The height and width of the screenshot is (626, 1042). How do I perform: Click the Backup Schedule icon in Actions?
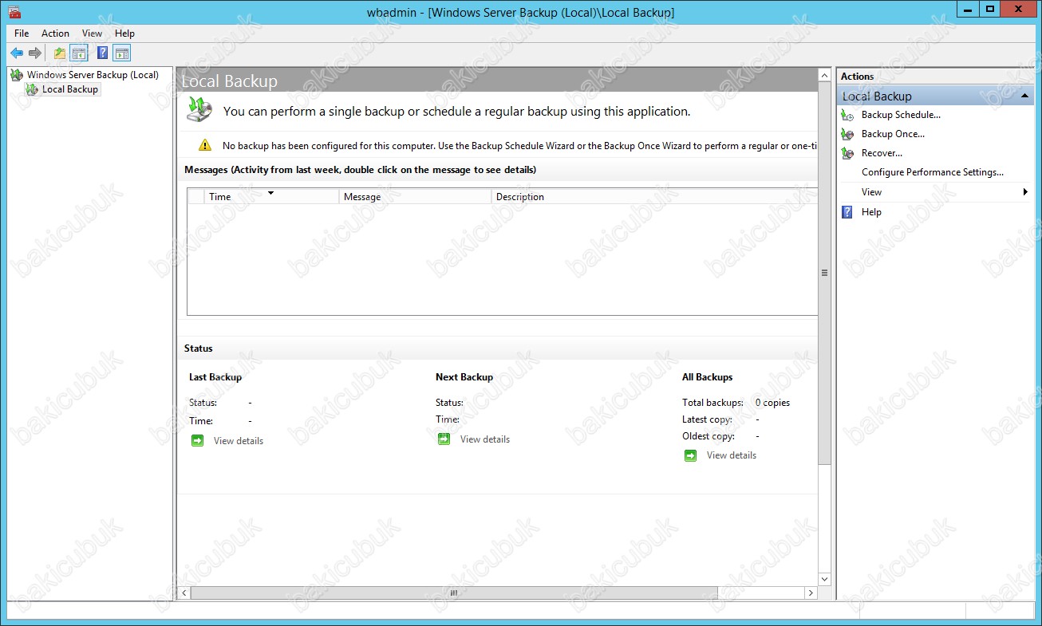point(848,115)
